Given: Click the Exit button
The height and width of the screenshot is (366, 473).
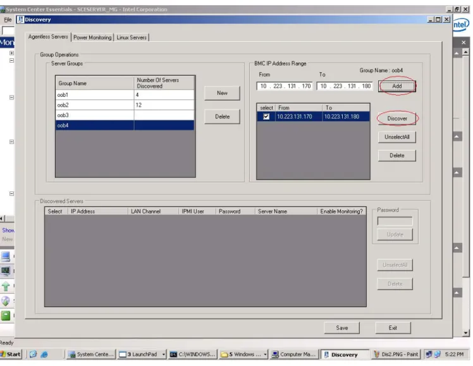Looking at the screenshot, I should click(393, 327).
